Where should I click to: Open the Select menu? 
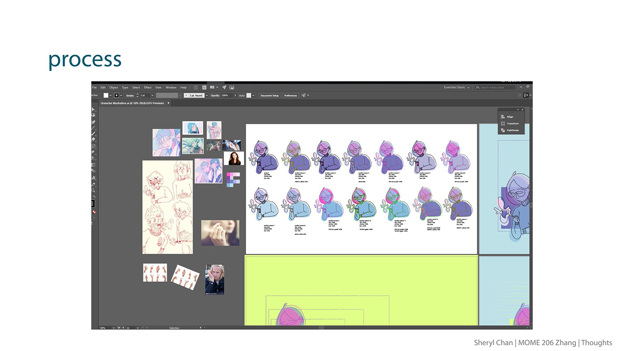136,87
